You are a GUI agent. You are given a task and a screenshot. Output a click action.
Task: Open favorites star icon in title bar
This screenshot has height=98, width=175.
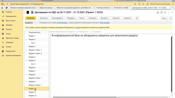tap(143, 4)
